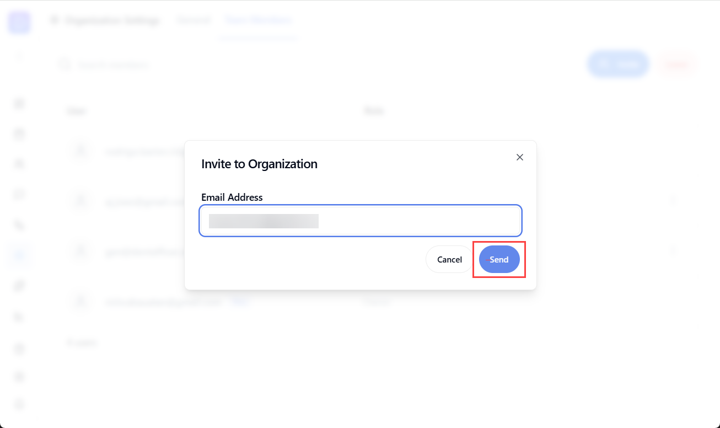Click the purple app logo
Screen dimensions: 720x428
click(x=19, y=23)
